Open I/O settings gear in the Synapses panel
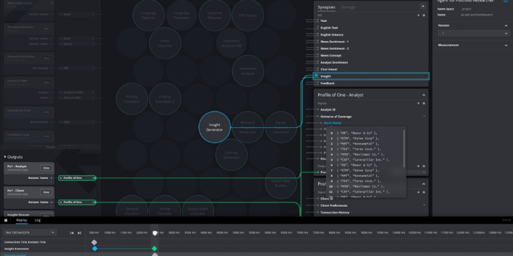This screenshot has width=513, height=256. (423, 15)
